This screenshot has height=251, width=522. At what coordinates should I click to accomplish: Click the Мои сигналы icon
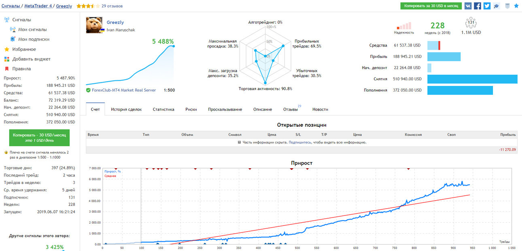[x=13, y=29]
